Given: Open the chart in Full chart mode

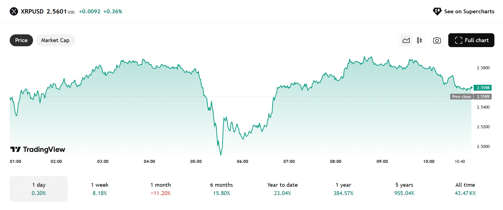Looking at the screenshot, I should click(x=471, y=40).
